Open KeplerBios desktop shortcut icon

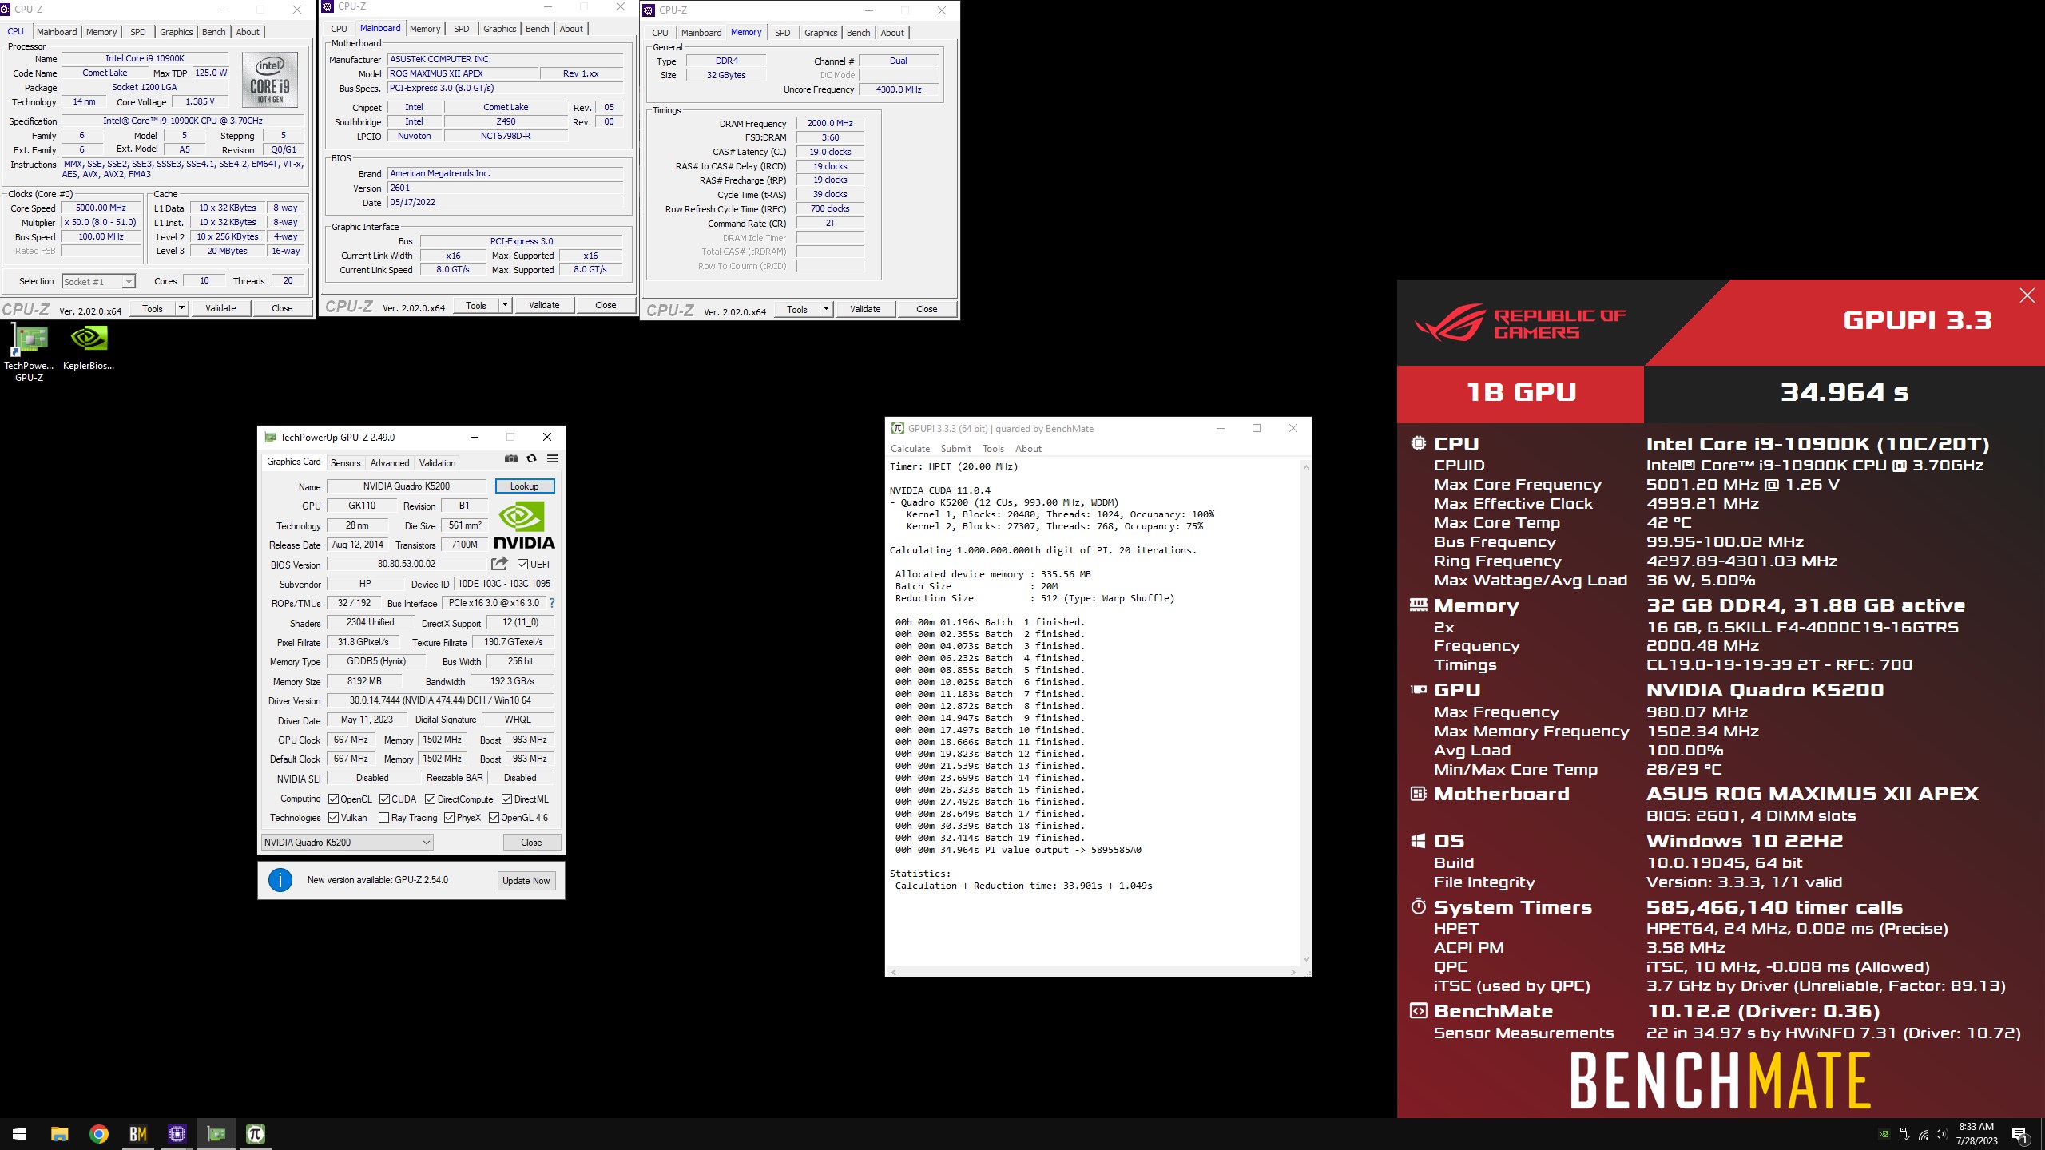tap(89, 348)
